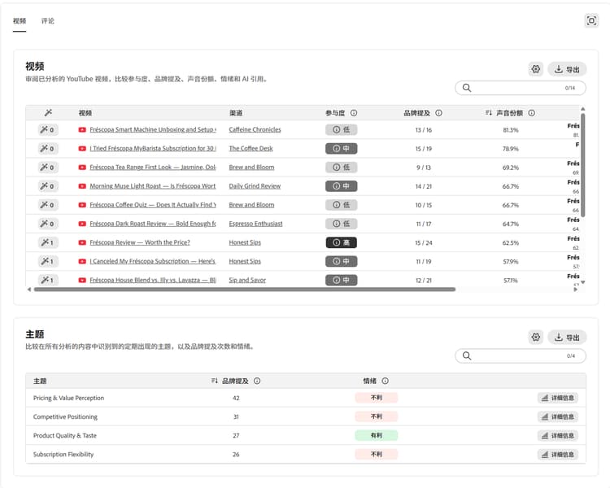This screenshot has width=610, height=488.
Task: Click the wand column header icon
Action: (x=48, y=113)
